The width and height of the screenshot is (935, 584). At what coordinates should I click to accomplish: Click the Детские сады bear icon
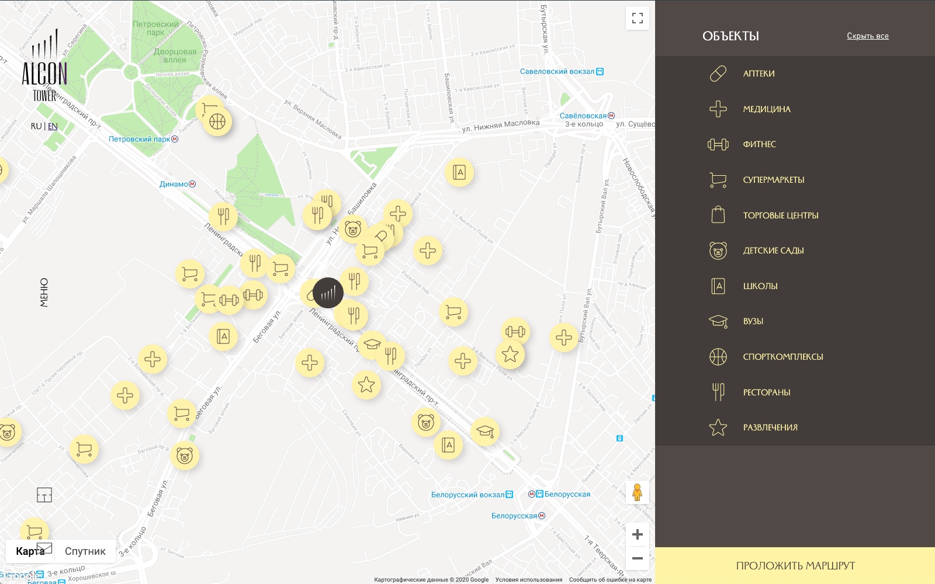tap(718, 251)
